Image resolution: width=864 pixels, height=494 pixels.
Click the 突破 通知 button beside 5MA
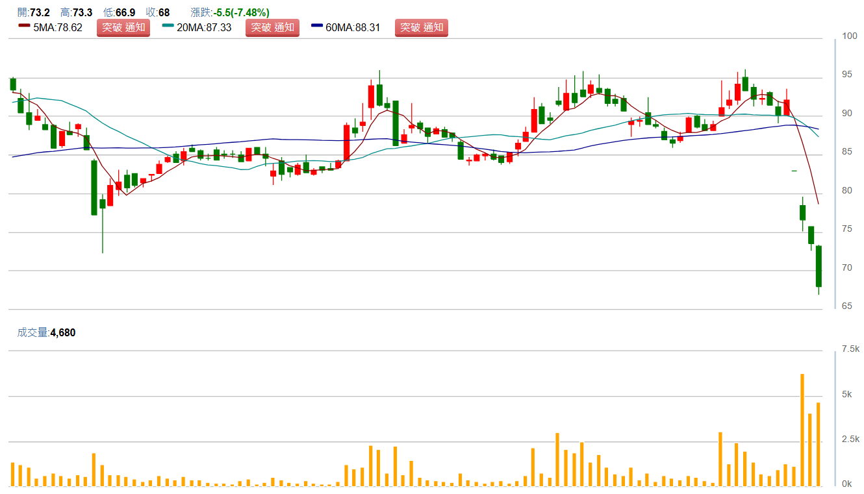point(123,27)
